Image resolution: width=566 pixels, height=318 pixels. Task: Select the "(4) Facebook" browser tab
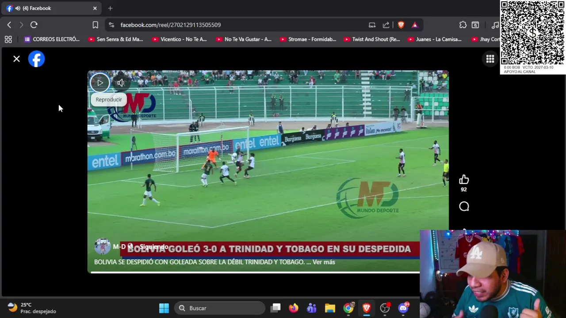[51, 8]
